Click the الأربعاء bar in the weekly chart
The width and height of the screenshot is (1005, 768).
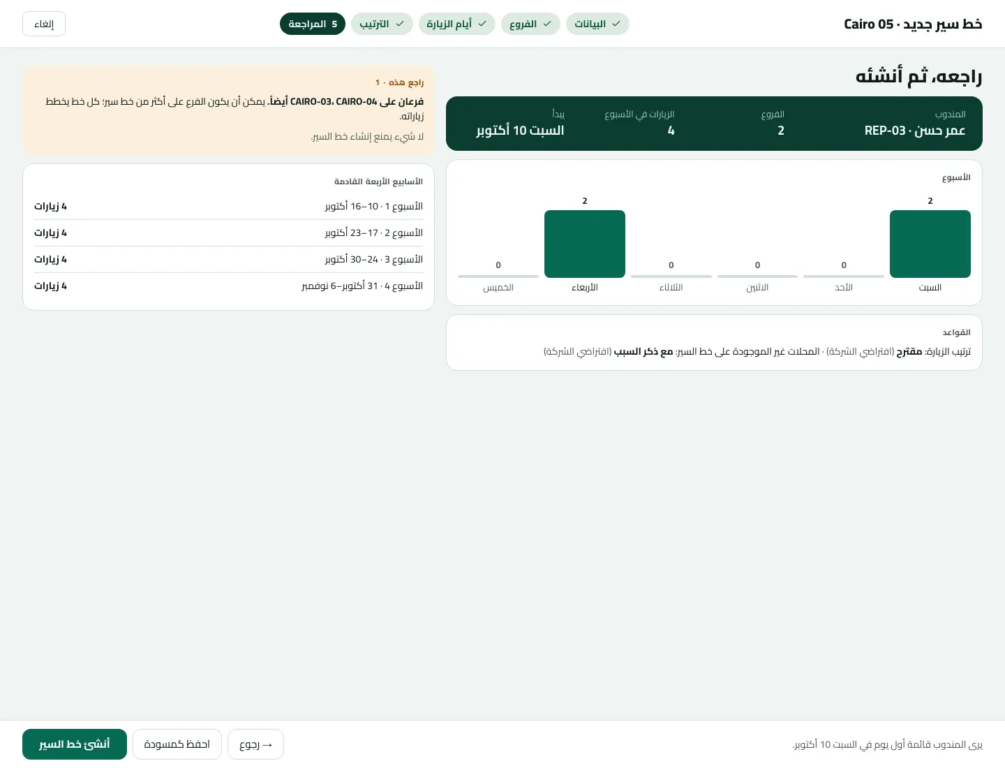(585, 244)
